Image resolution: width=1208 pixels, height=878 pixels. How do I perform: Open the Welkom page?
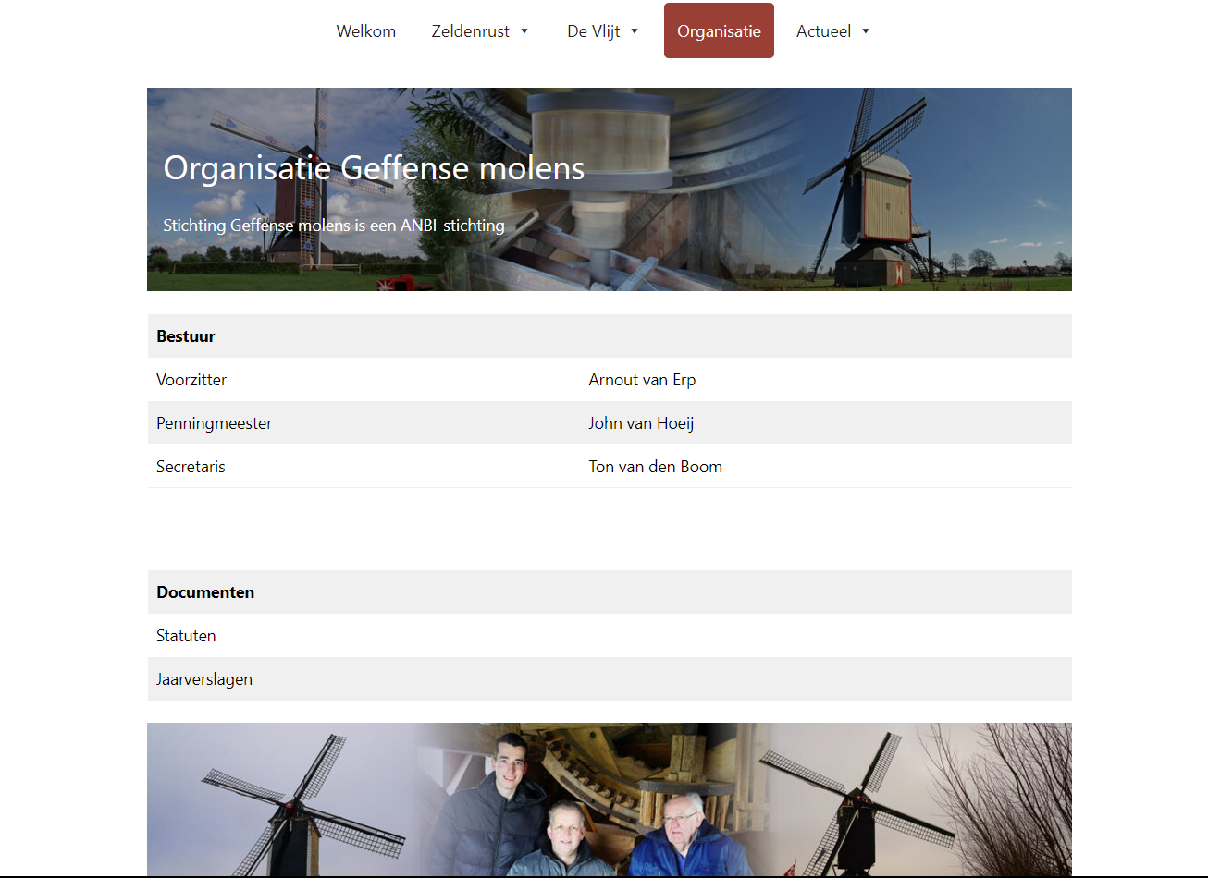[365, 31]
